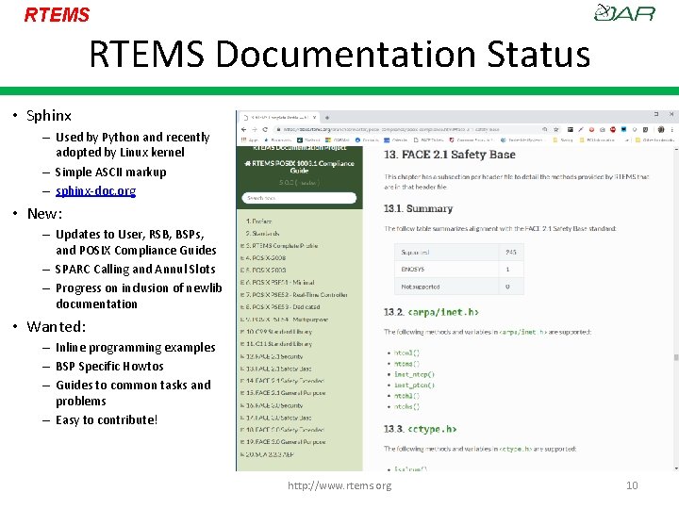Click the padlock icon in the address bar
679x509 pixels.
pos(279,129)
